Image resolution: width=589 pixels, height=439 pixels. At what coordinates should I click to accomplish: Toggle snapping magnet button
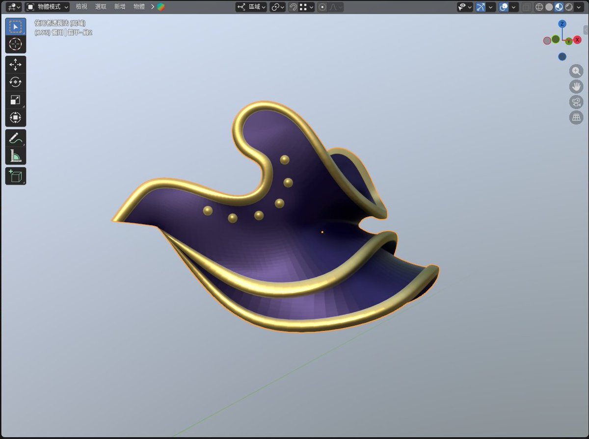pos(293,7)
